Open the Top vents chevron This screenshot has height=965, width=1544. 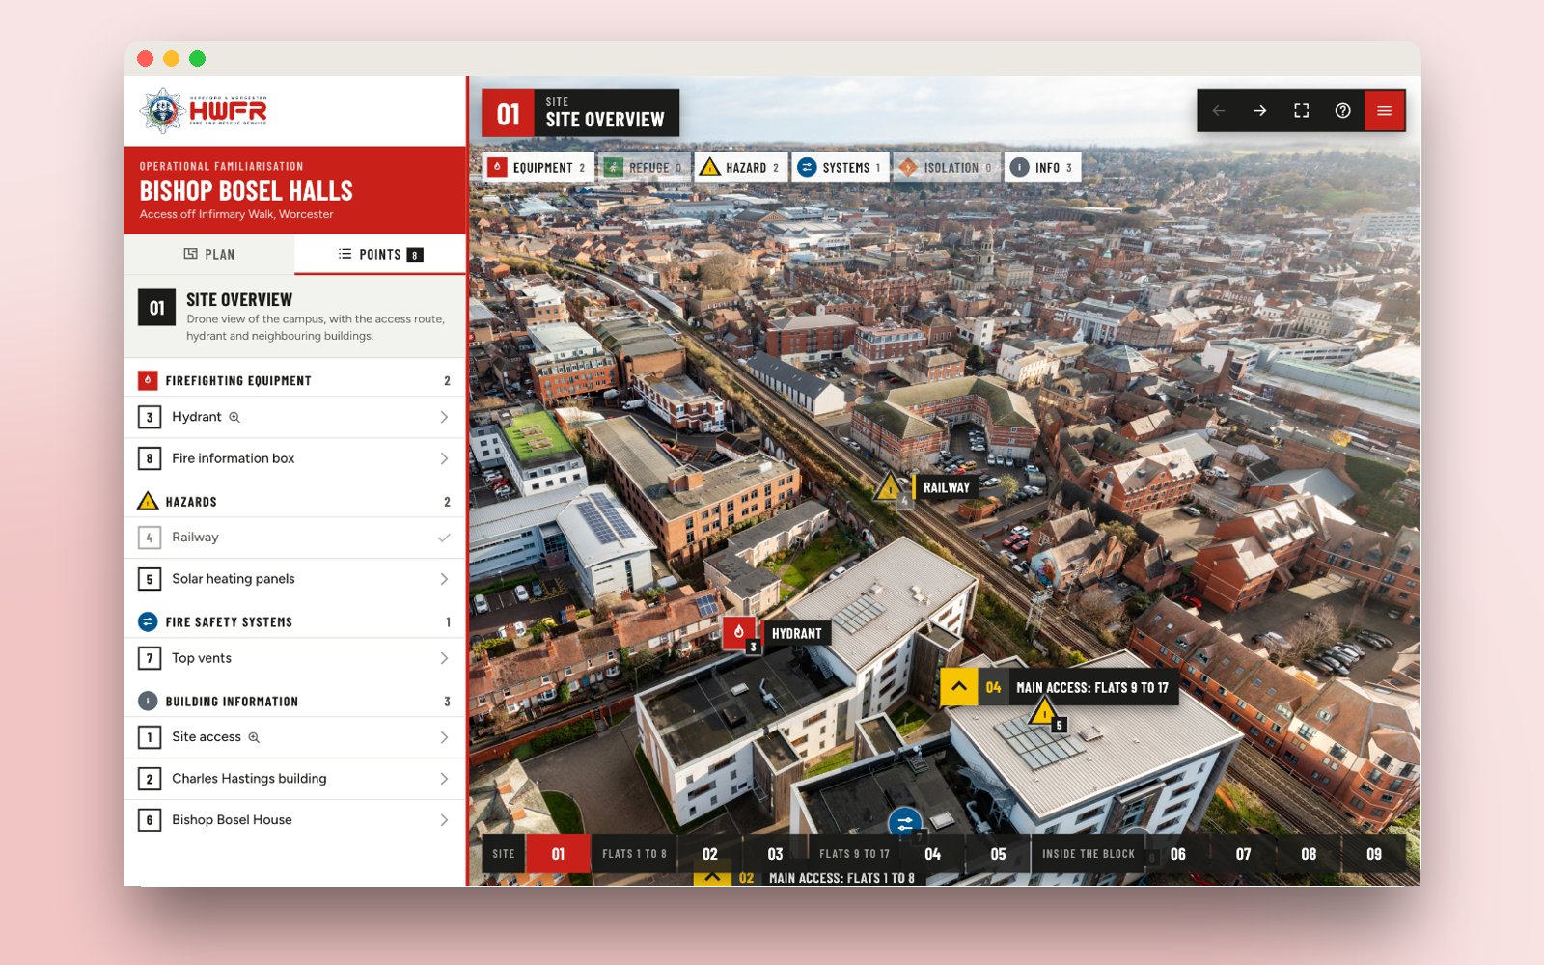[x=444, y=658]
